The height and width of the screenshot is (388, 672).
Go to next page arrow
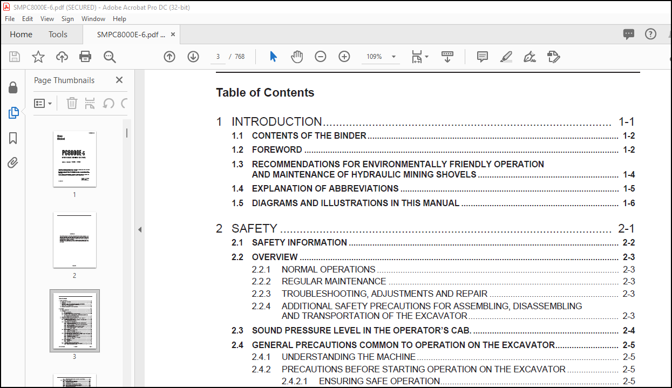click(x=193, y=57)
